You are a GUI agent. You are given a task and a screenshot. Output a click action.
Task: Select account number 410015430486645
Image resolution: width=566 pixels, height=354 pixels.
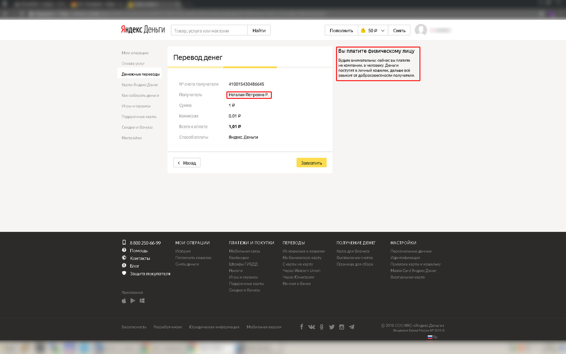[x=246, y=84]
